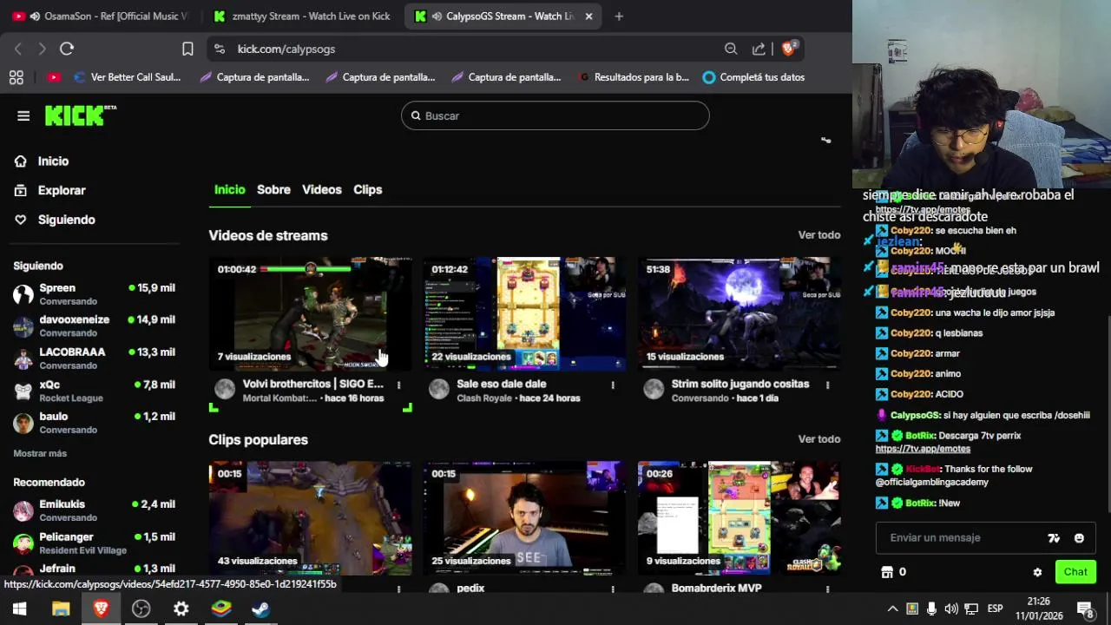
Task: Open the Clash Royale 01:12:42 video thumbnail
Action: tap(524, 313)
